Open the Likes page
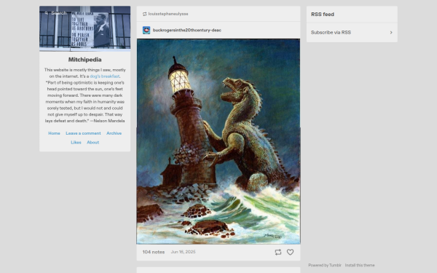 [76, 143]
